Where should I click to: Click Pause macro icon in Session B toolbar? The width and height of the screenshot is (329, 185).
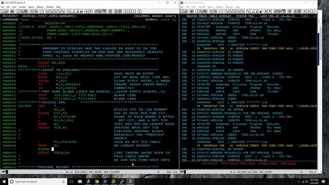[77, 11]
